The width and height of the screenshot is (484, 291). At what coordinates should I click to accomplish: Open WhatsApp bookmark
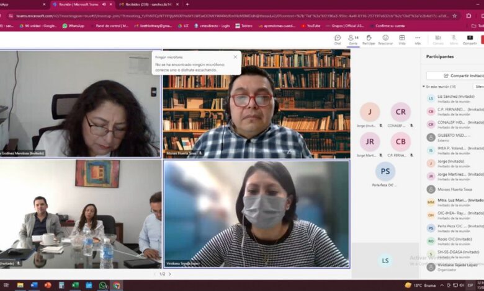pyautogui.click(x=73, y=26)
